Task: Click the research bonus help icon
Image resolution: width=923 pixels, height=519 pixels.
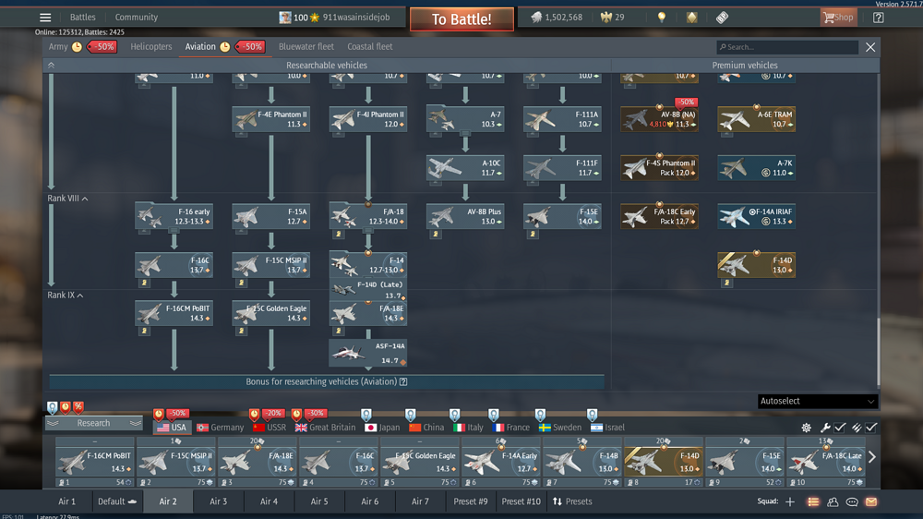Action: pos(403,381)
